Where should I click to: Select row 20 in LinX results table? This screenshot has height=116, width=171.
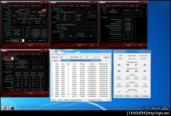click(80, 96)
